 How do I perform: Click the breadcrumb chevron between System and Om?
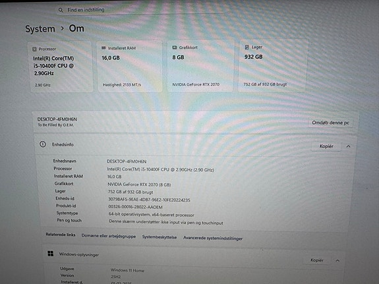63,28
